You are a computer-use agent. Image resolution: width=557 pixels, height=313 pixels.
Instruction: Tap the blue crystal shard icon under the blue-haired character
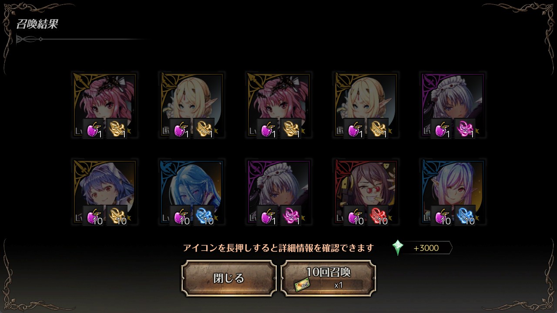click(204, 216)
